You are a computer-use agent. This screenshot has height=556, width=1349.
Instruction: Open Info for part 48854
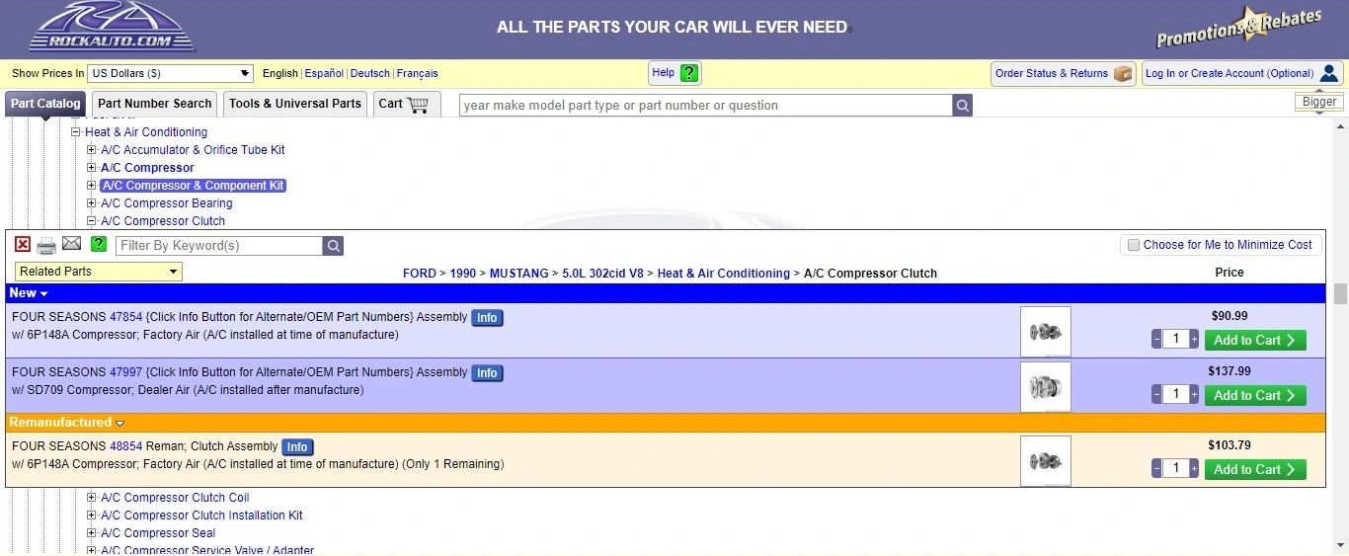pyautogui.click(x=297, y=447)
